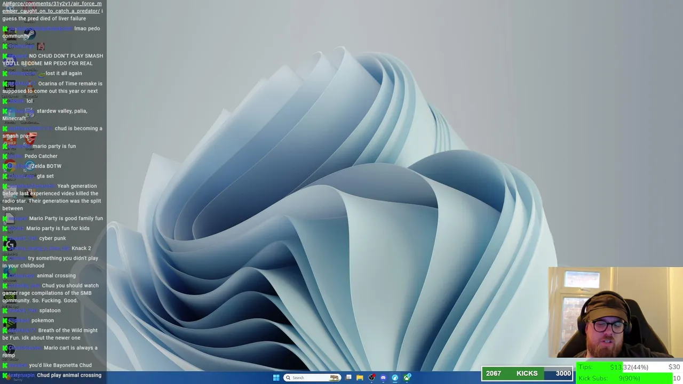Select the "stardew valley, palia, Minecraft" message
683x384 pixels.
(x=45, y=115)
